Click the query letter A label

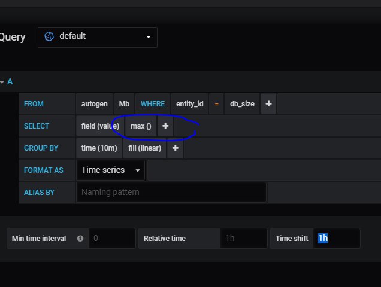click(10, 82)
